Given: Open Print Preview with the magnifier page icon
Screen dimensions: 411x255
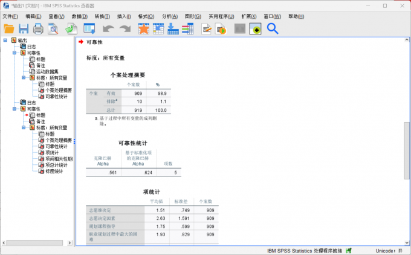Looking at the screenshot, I should [x=53, y=28].
